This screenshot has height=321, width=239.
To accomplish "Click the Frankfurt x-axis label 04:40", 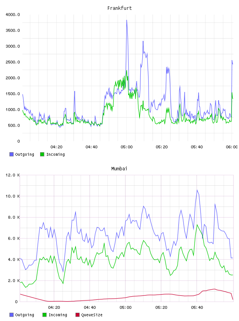I will tap(92, 147).
